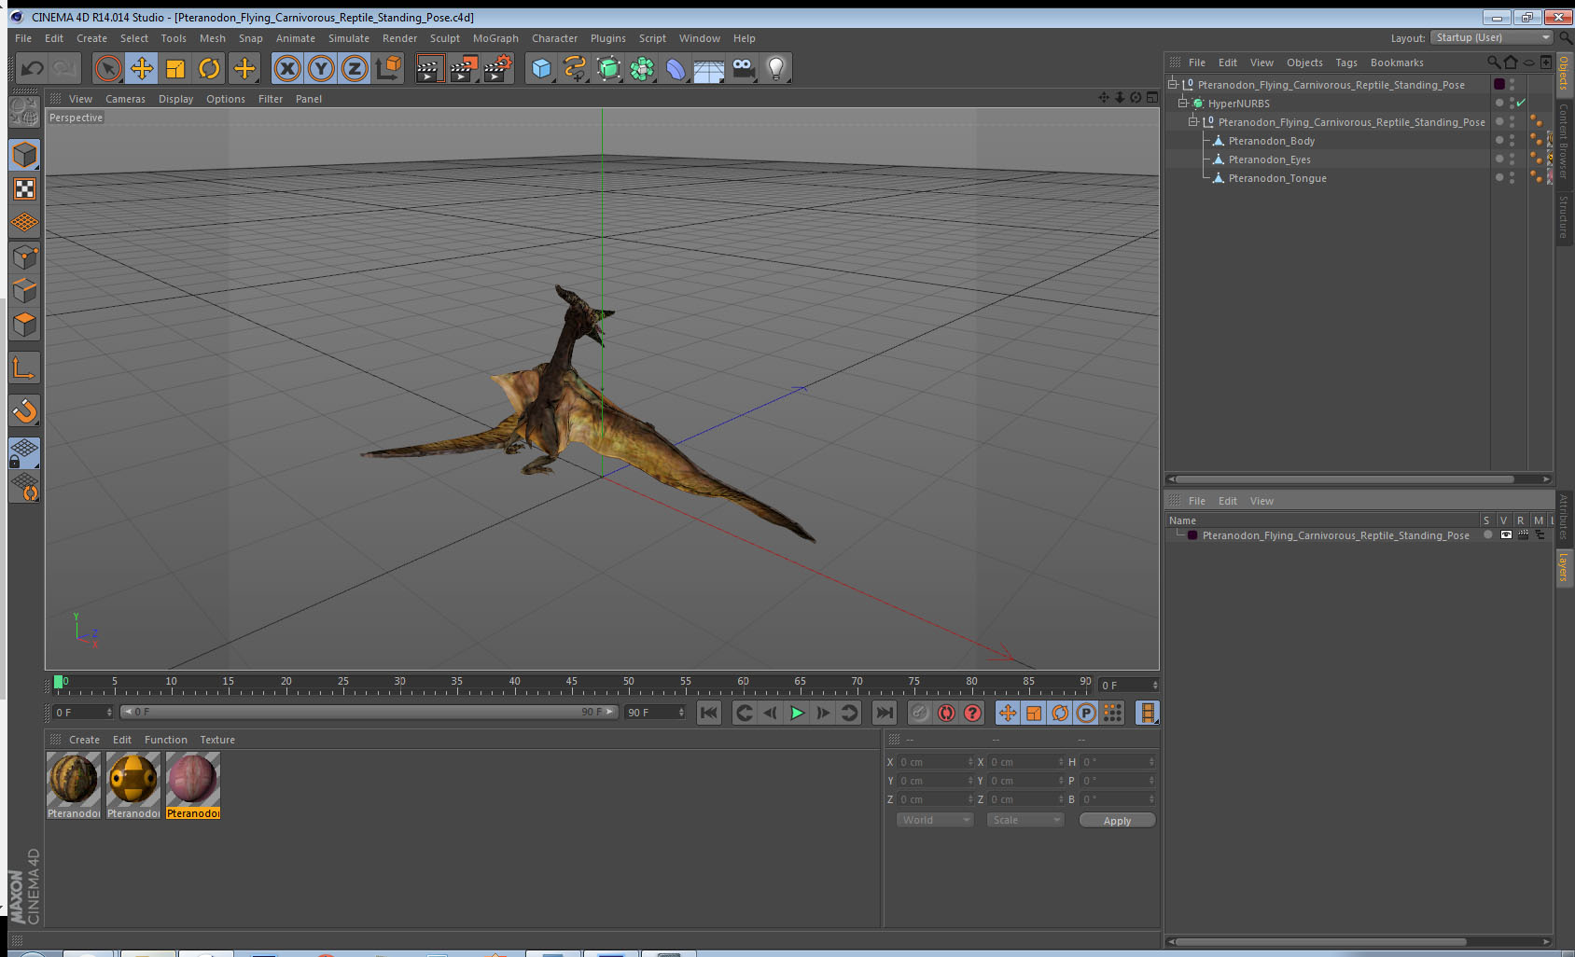Add a camera object
Screen dimensions: 1575x957
pyautogui.click(x=743, y=68)
